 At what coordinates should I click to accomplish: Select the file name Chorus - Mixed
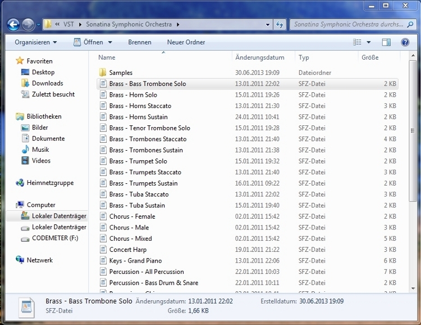pos(130,238)
